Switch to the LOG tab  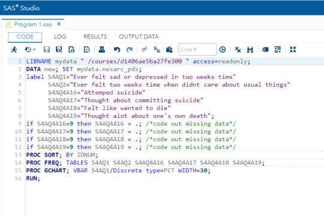tap(60, 36)
